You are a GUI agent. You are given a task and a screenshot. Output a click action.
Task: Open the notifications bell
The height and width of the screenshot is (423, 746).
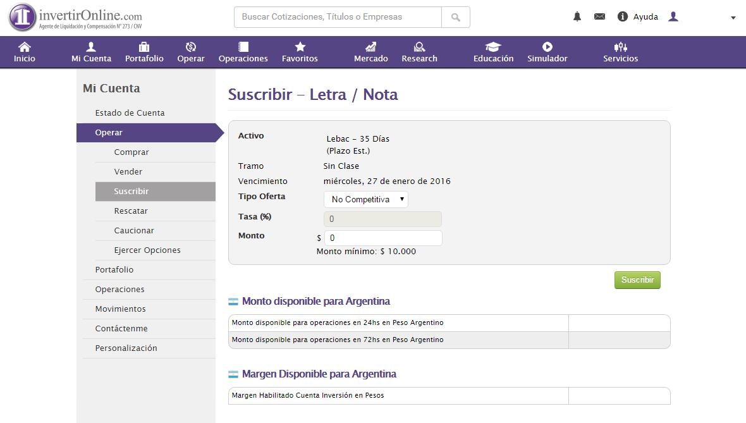point(577,16)
